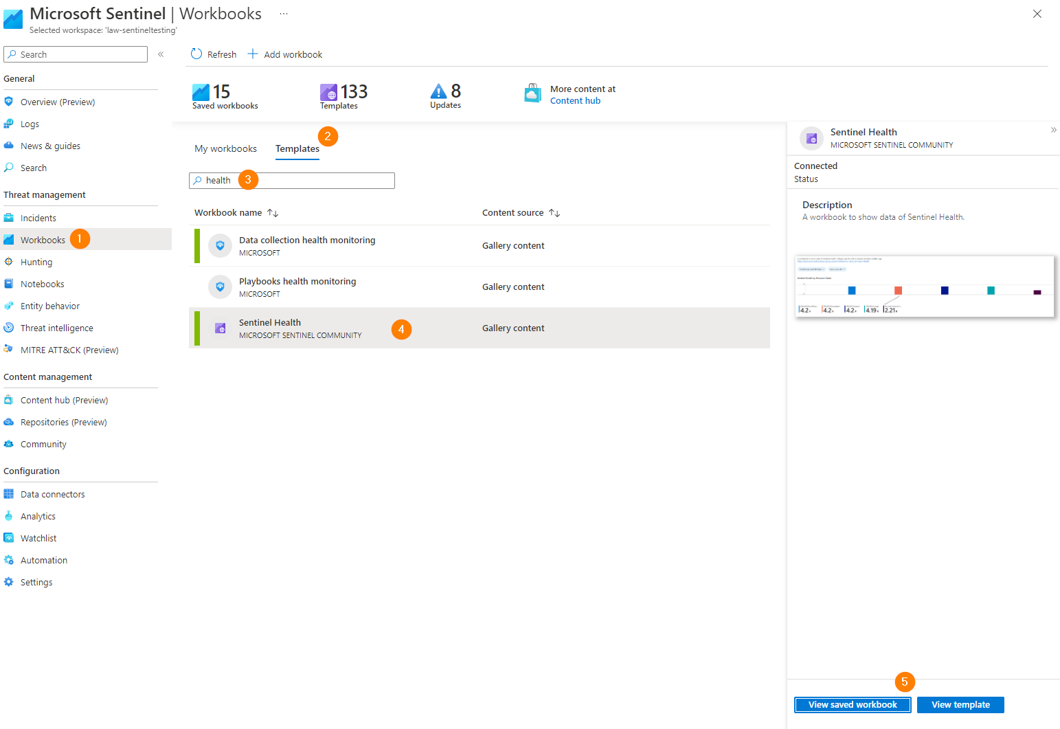
Task: Select the Templates tab
Action: pyautogui.click(x=297, y=148)
